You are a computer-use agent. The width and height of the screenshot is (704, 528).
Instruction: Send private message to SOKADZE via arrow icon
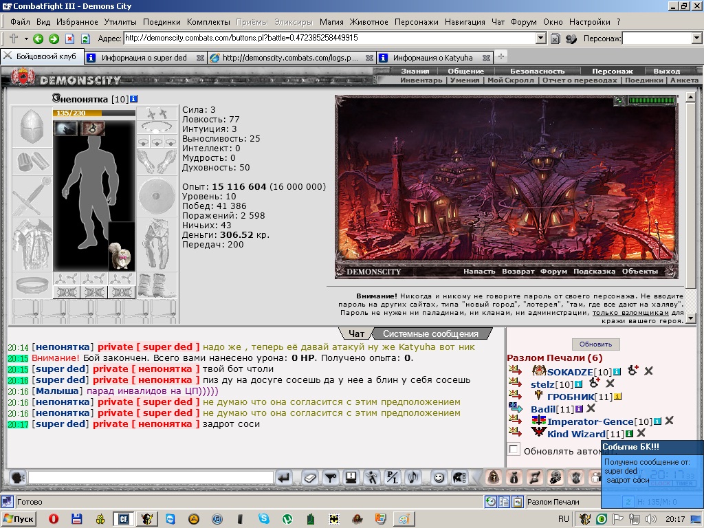[515, 371]
